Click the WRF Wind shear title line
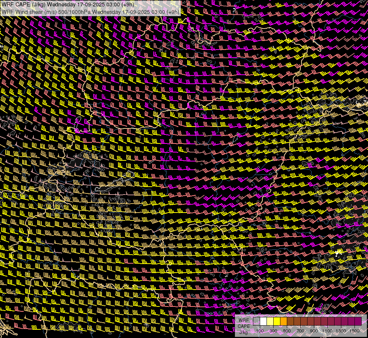 90,12
